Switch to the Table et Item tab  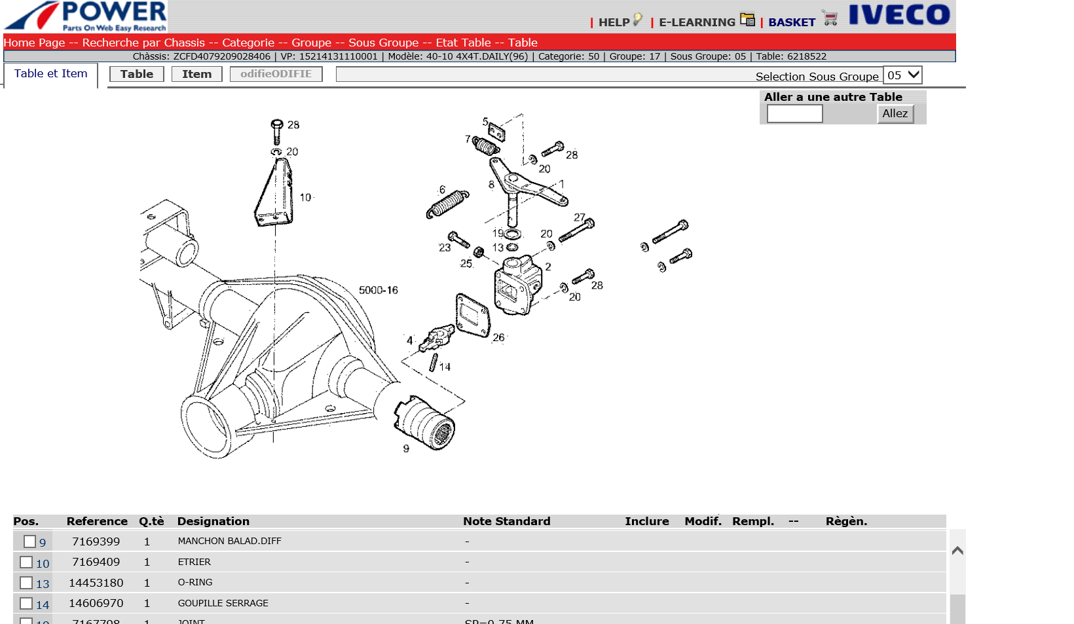pyautogui.click(x=51, y=74)
